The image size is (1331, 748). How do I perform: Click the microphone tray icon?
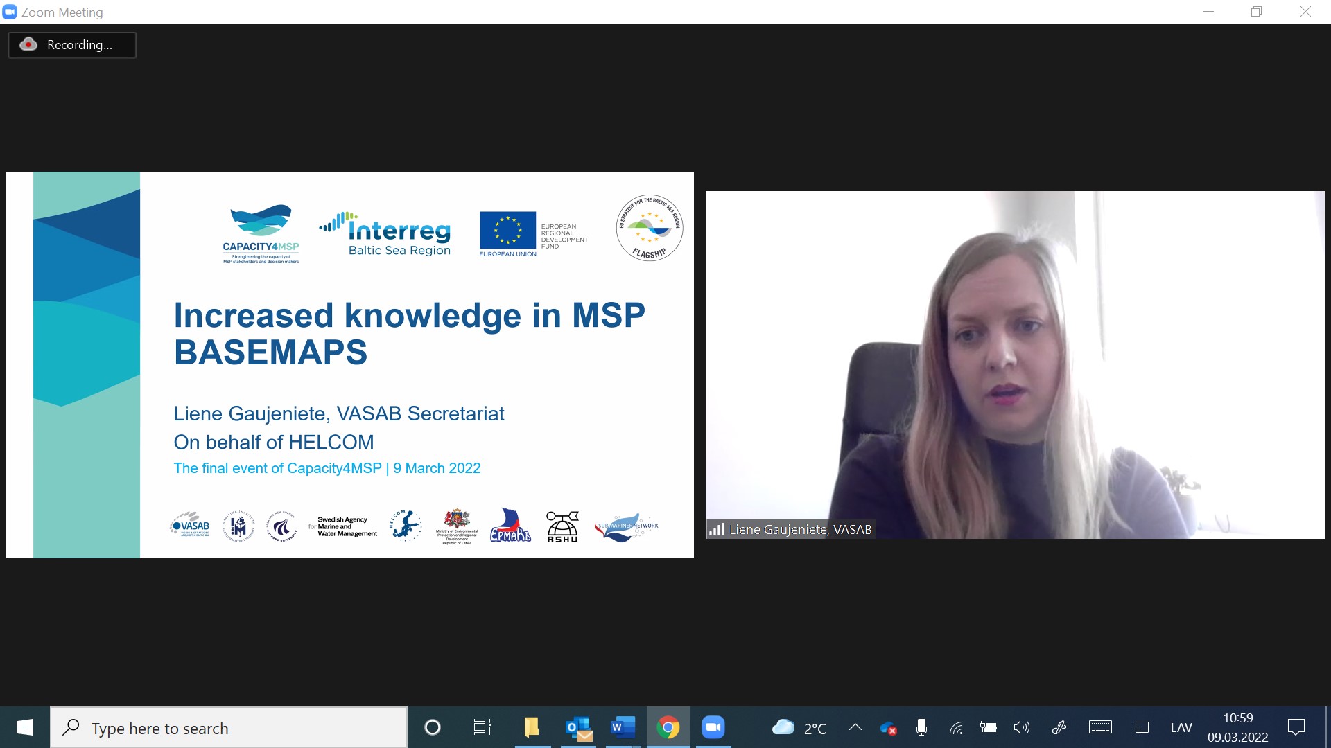click(921, 727)
